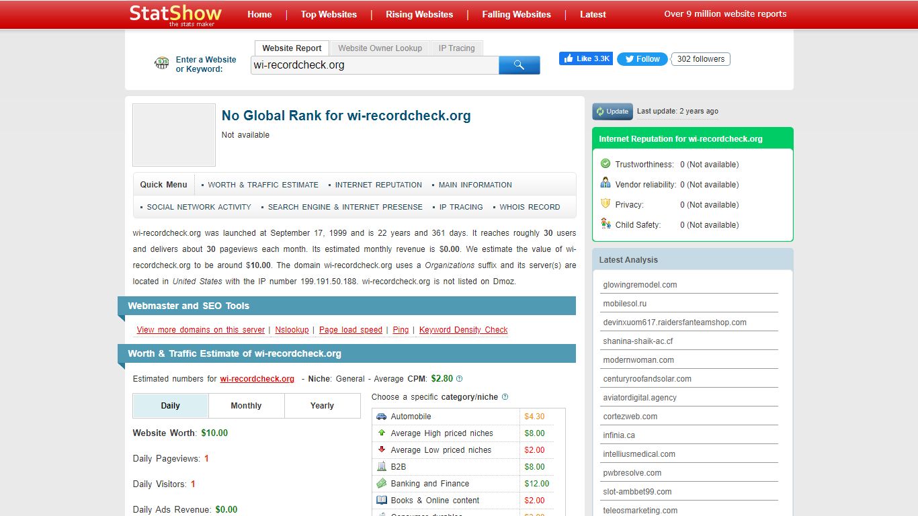Follow StatShow on Twitter
The image size is (918, 516).
point(642,59)
